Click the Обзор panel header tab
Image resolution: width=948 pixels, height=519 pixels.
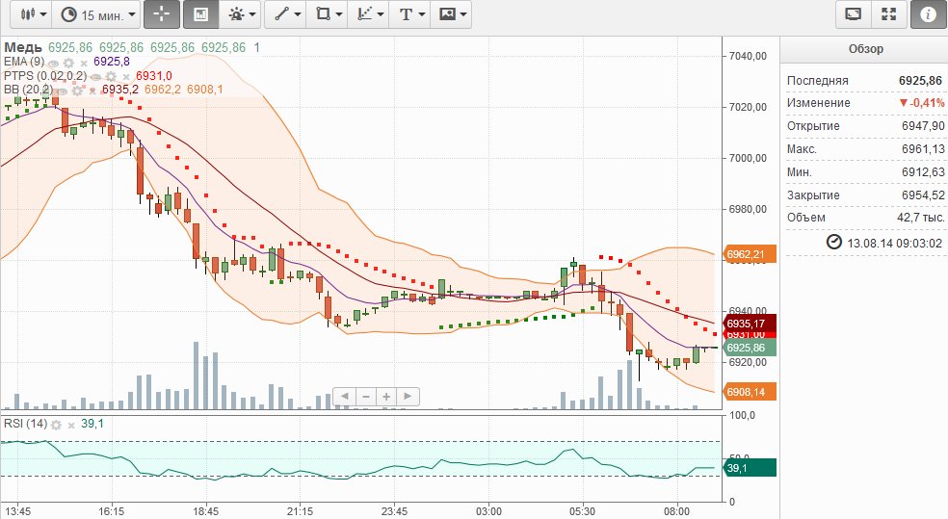[x=864, y=49]
